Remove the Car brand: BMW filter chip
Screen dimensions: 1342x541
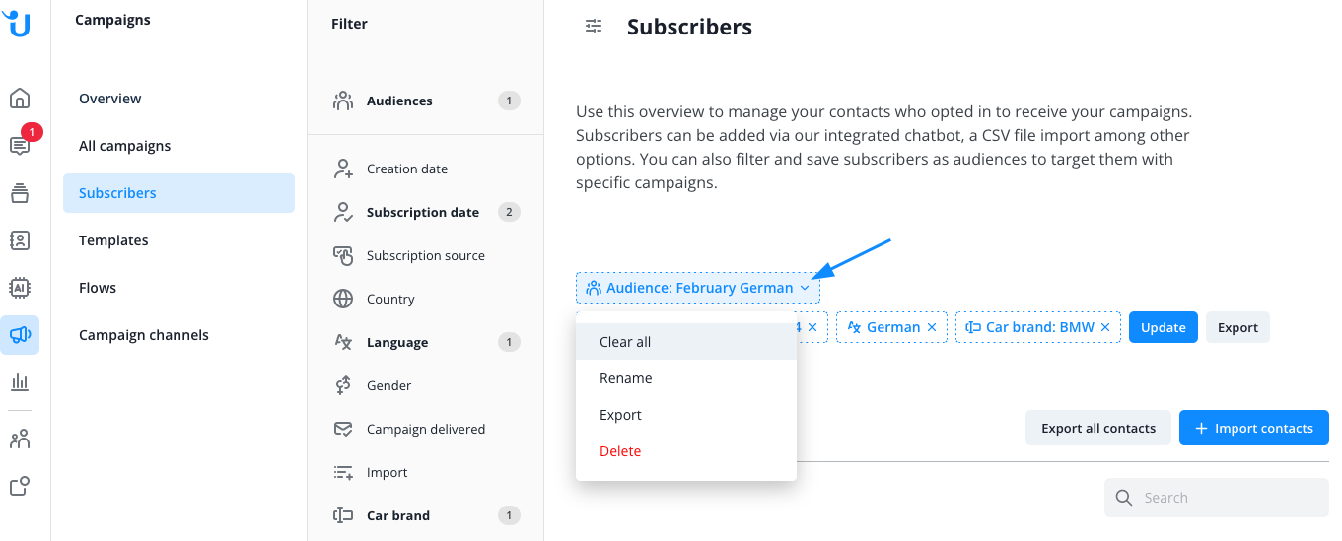1105,327
